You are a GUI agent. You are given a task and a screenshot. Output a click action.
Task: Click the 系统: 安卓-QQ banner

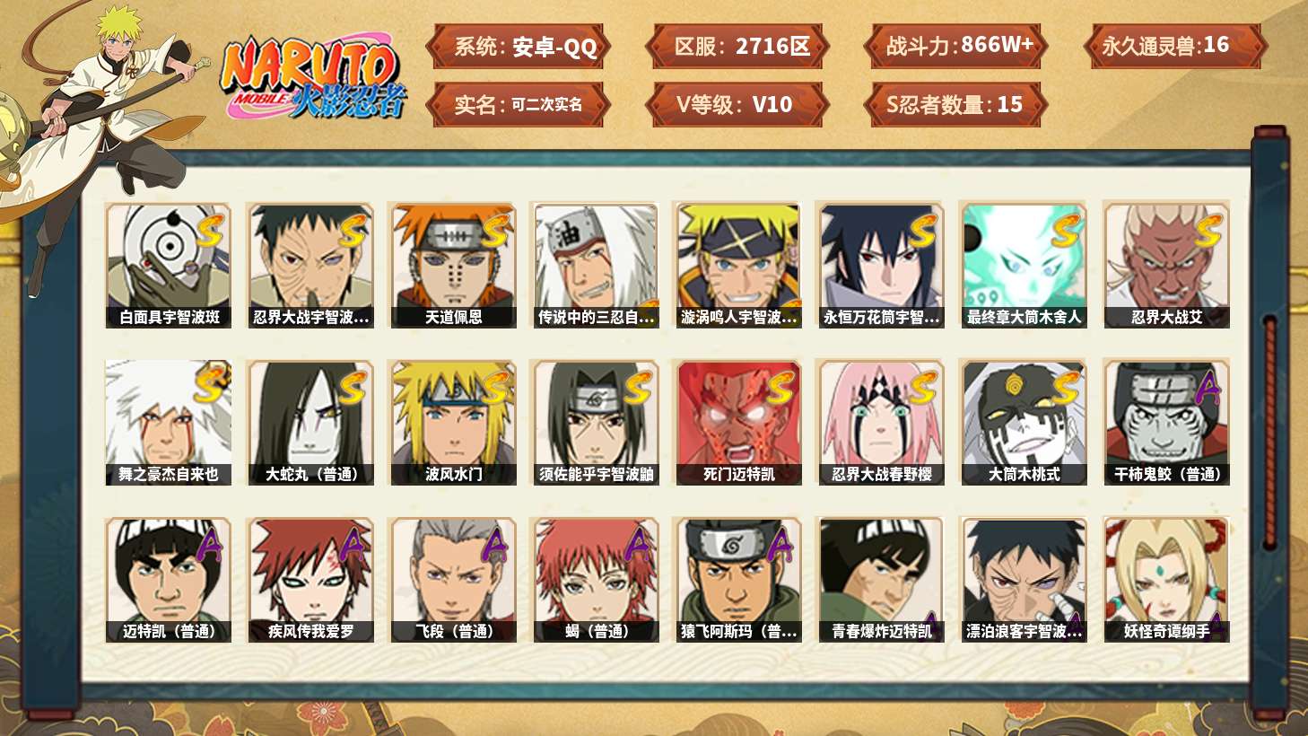point(519,47)
